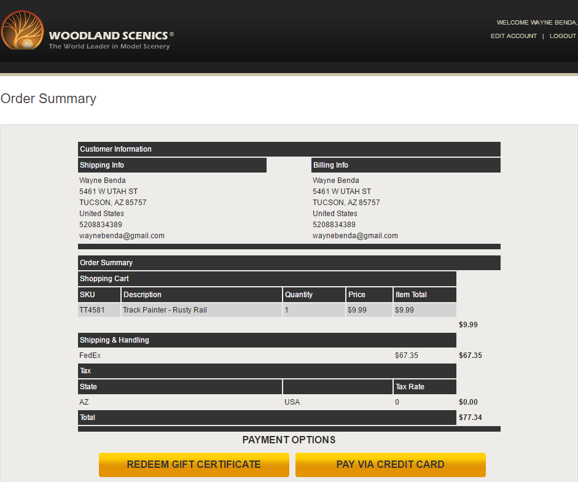The image size is (578, 482).
Task: Click the Item Total column header
Action: pos(424,295)
